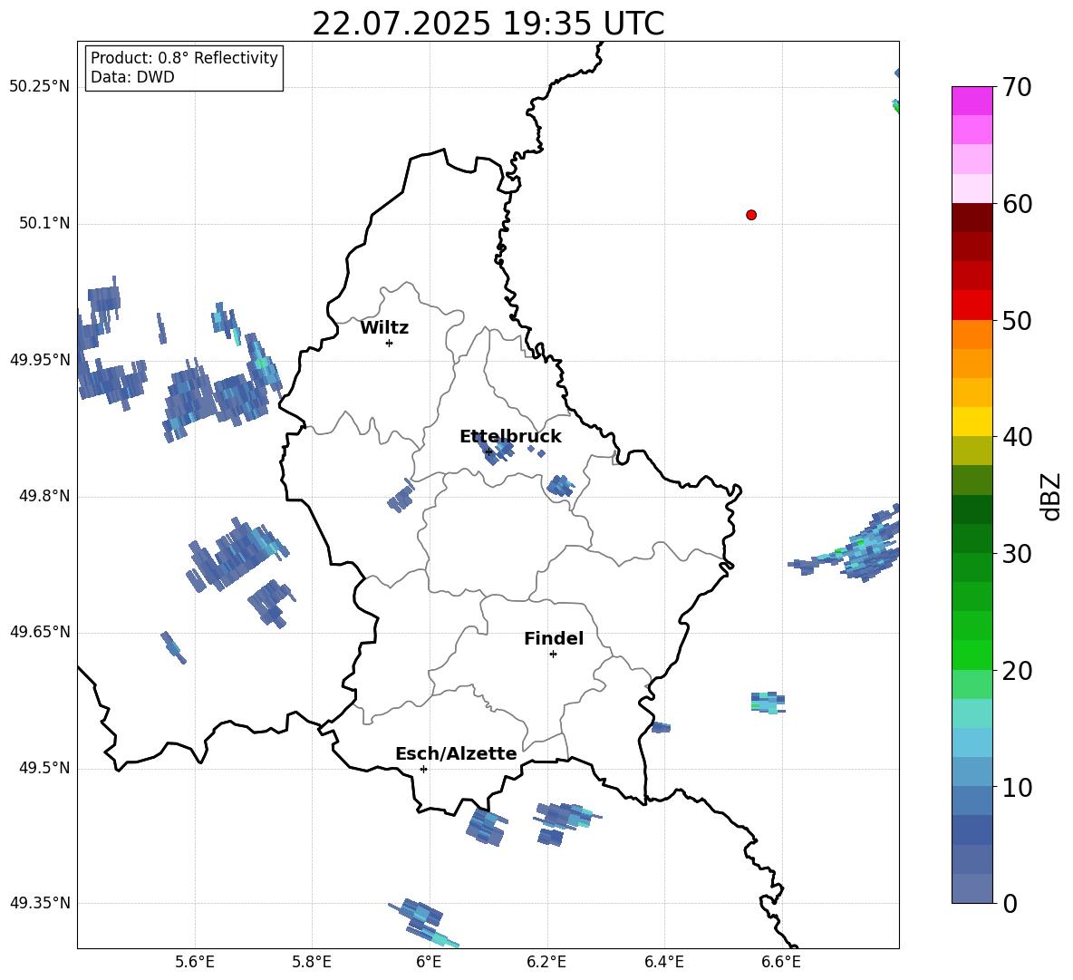Click the 'Product: 0.8° Reflectivity' text
Viewport: 1073px width, 980px height.
[x=184, y=58]
